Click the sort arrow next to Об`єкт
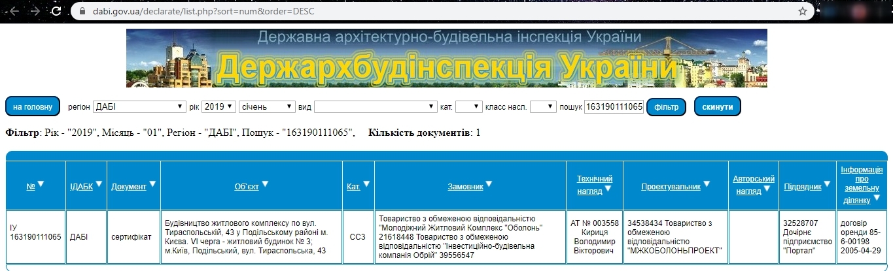The width and height of the screenshot is (893, 271). tap(266, 185)
